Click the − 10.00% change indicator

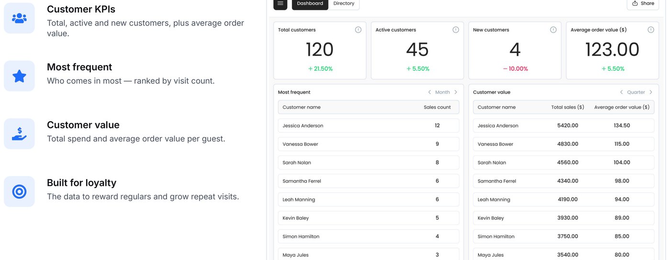[x=515, y=69]
